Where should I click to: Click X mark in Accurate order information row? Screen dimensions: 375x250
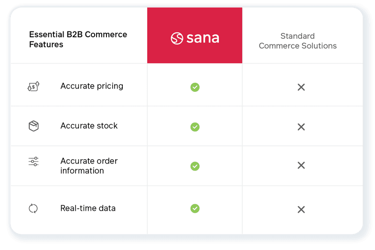pyautogui.click(x=301, y=165)
